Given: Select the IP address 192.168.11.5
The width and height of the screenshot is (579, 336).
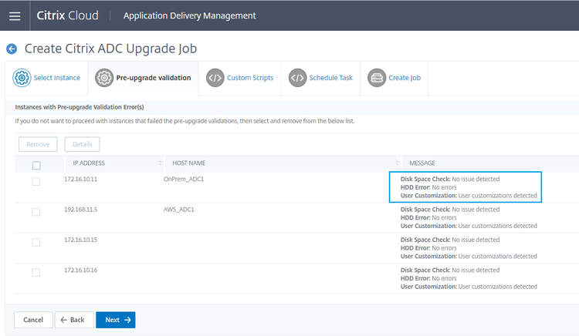Looking at the screenshot, I should pos(80,210).
